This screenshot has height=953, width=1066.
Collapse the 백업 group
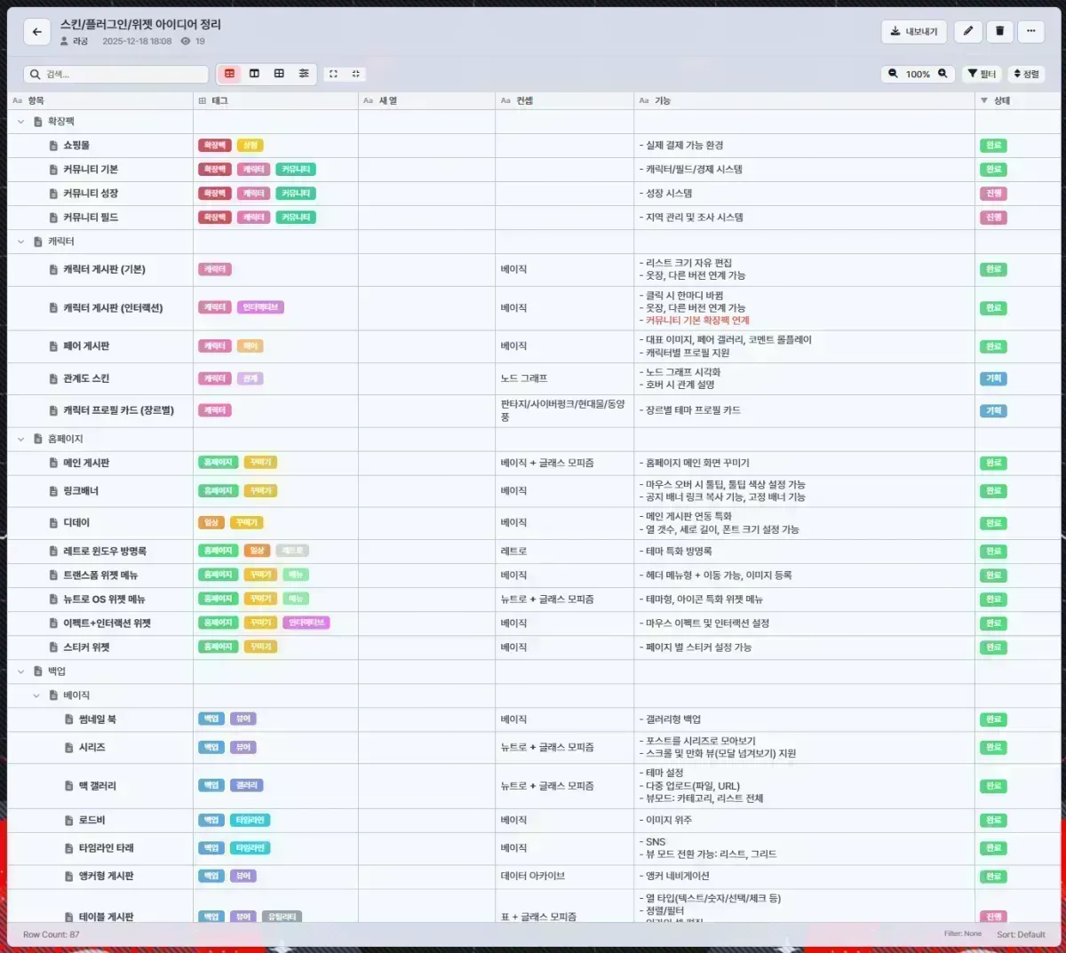(x=21, y=671)
